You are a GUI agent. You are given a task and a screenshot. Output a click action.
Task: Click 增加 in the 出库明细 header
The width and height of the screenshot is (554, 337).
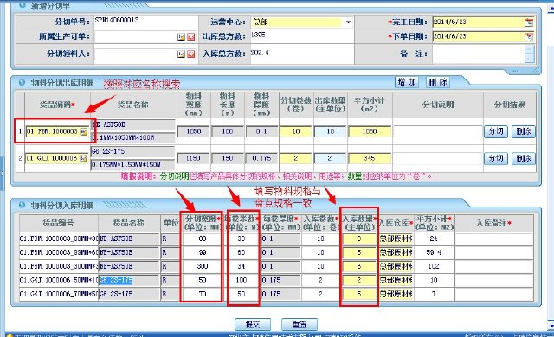tap(407, 82)
